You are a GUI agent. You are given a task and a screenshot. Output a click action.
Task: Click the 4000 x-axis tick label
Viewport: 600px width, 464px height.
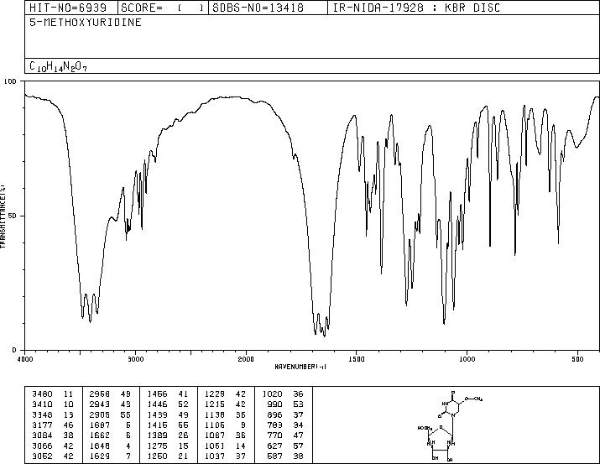(25, 359)
